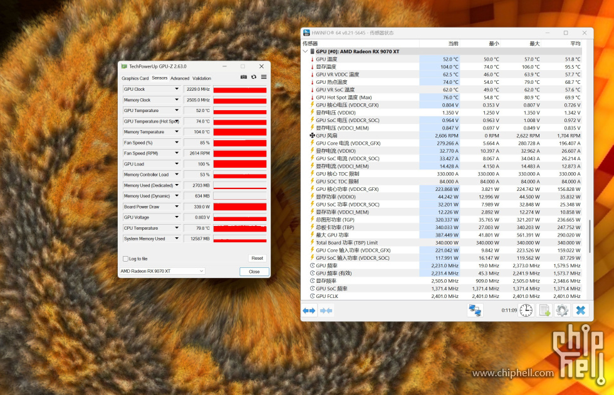This screenshot has height=395, width=614.
Task: Click the HWiNFO title bar app icon
Action: click(x=306, y=33)
